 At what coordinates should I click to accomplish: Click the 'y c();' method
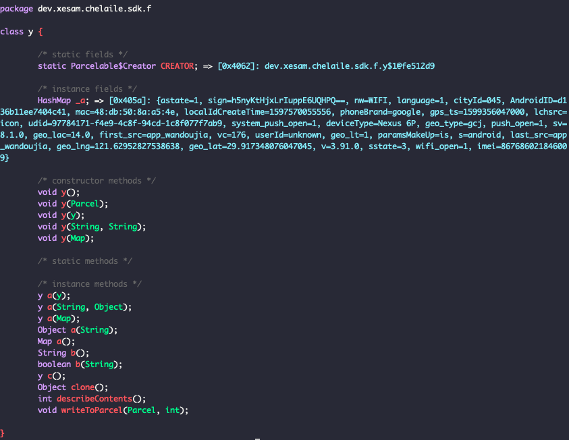pos(51,376)
